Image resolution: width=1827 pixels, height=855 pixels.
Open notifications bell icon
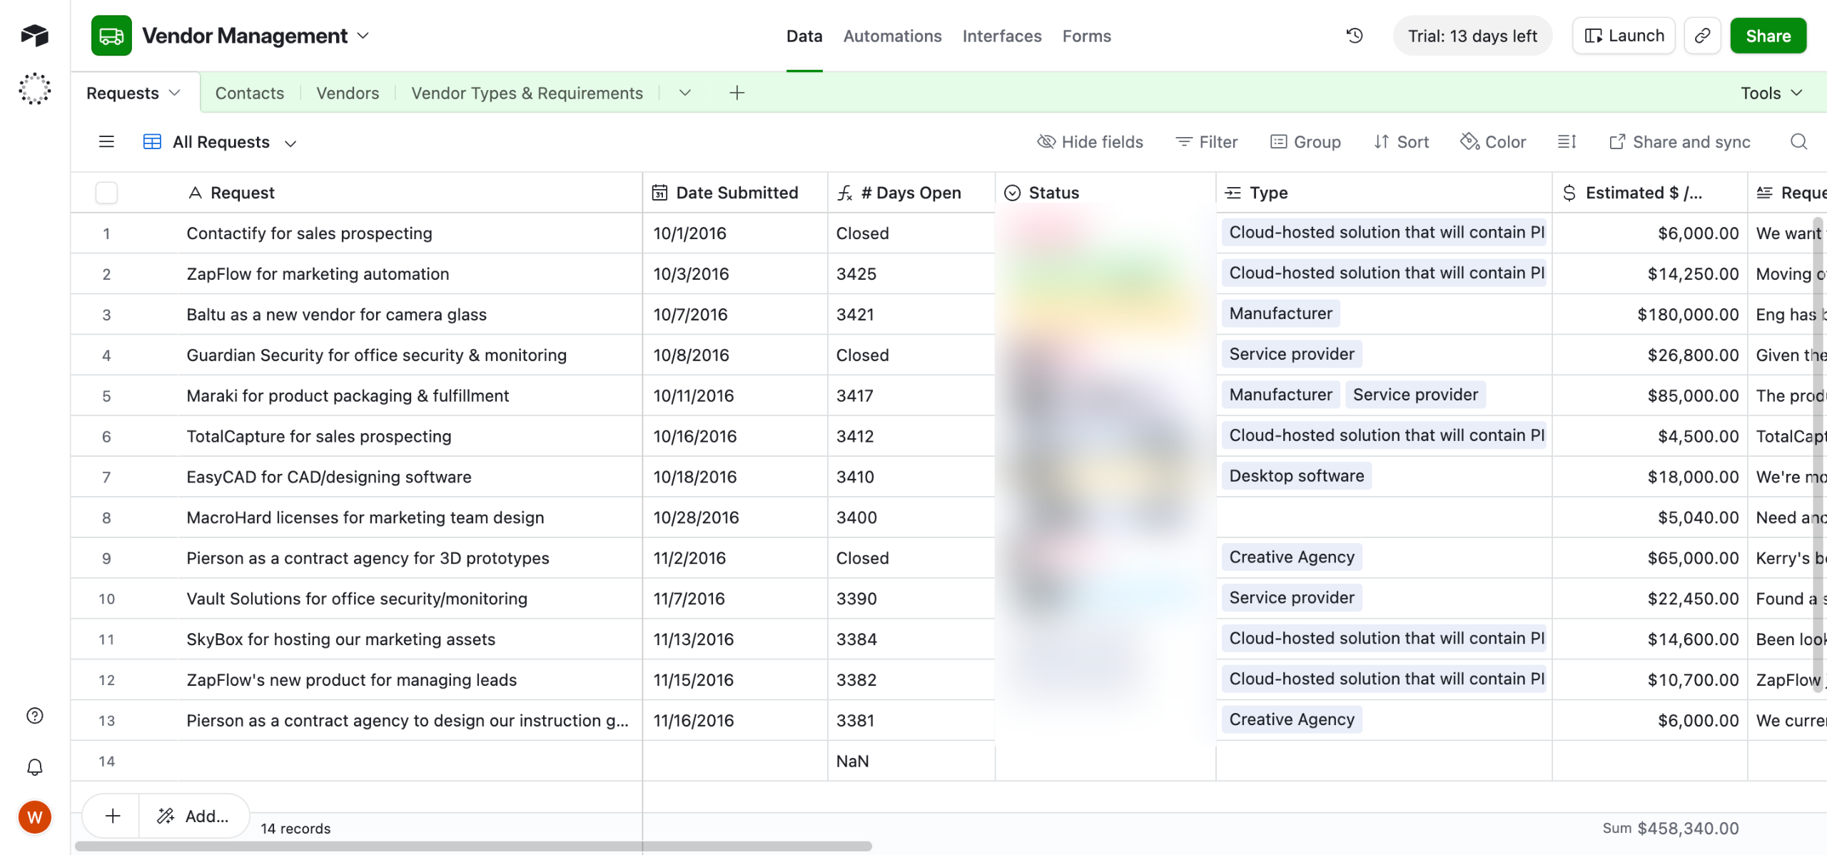click(x=34, y=767)
